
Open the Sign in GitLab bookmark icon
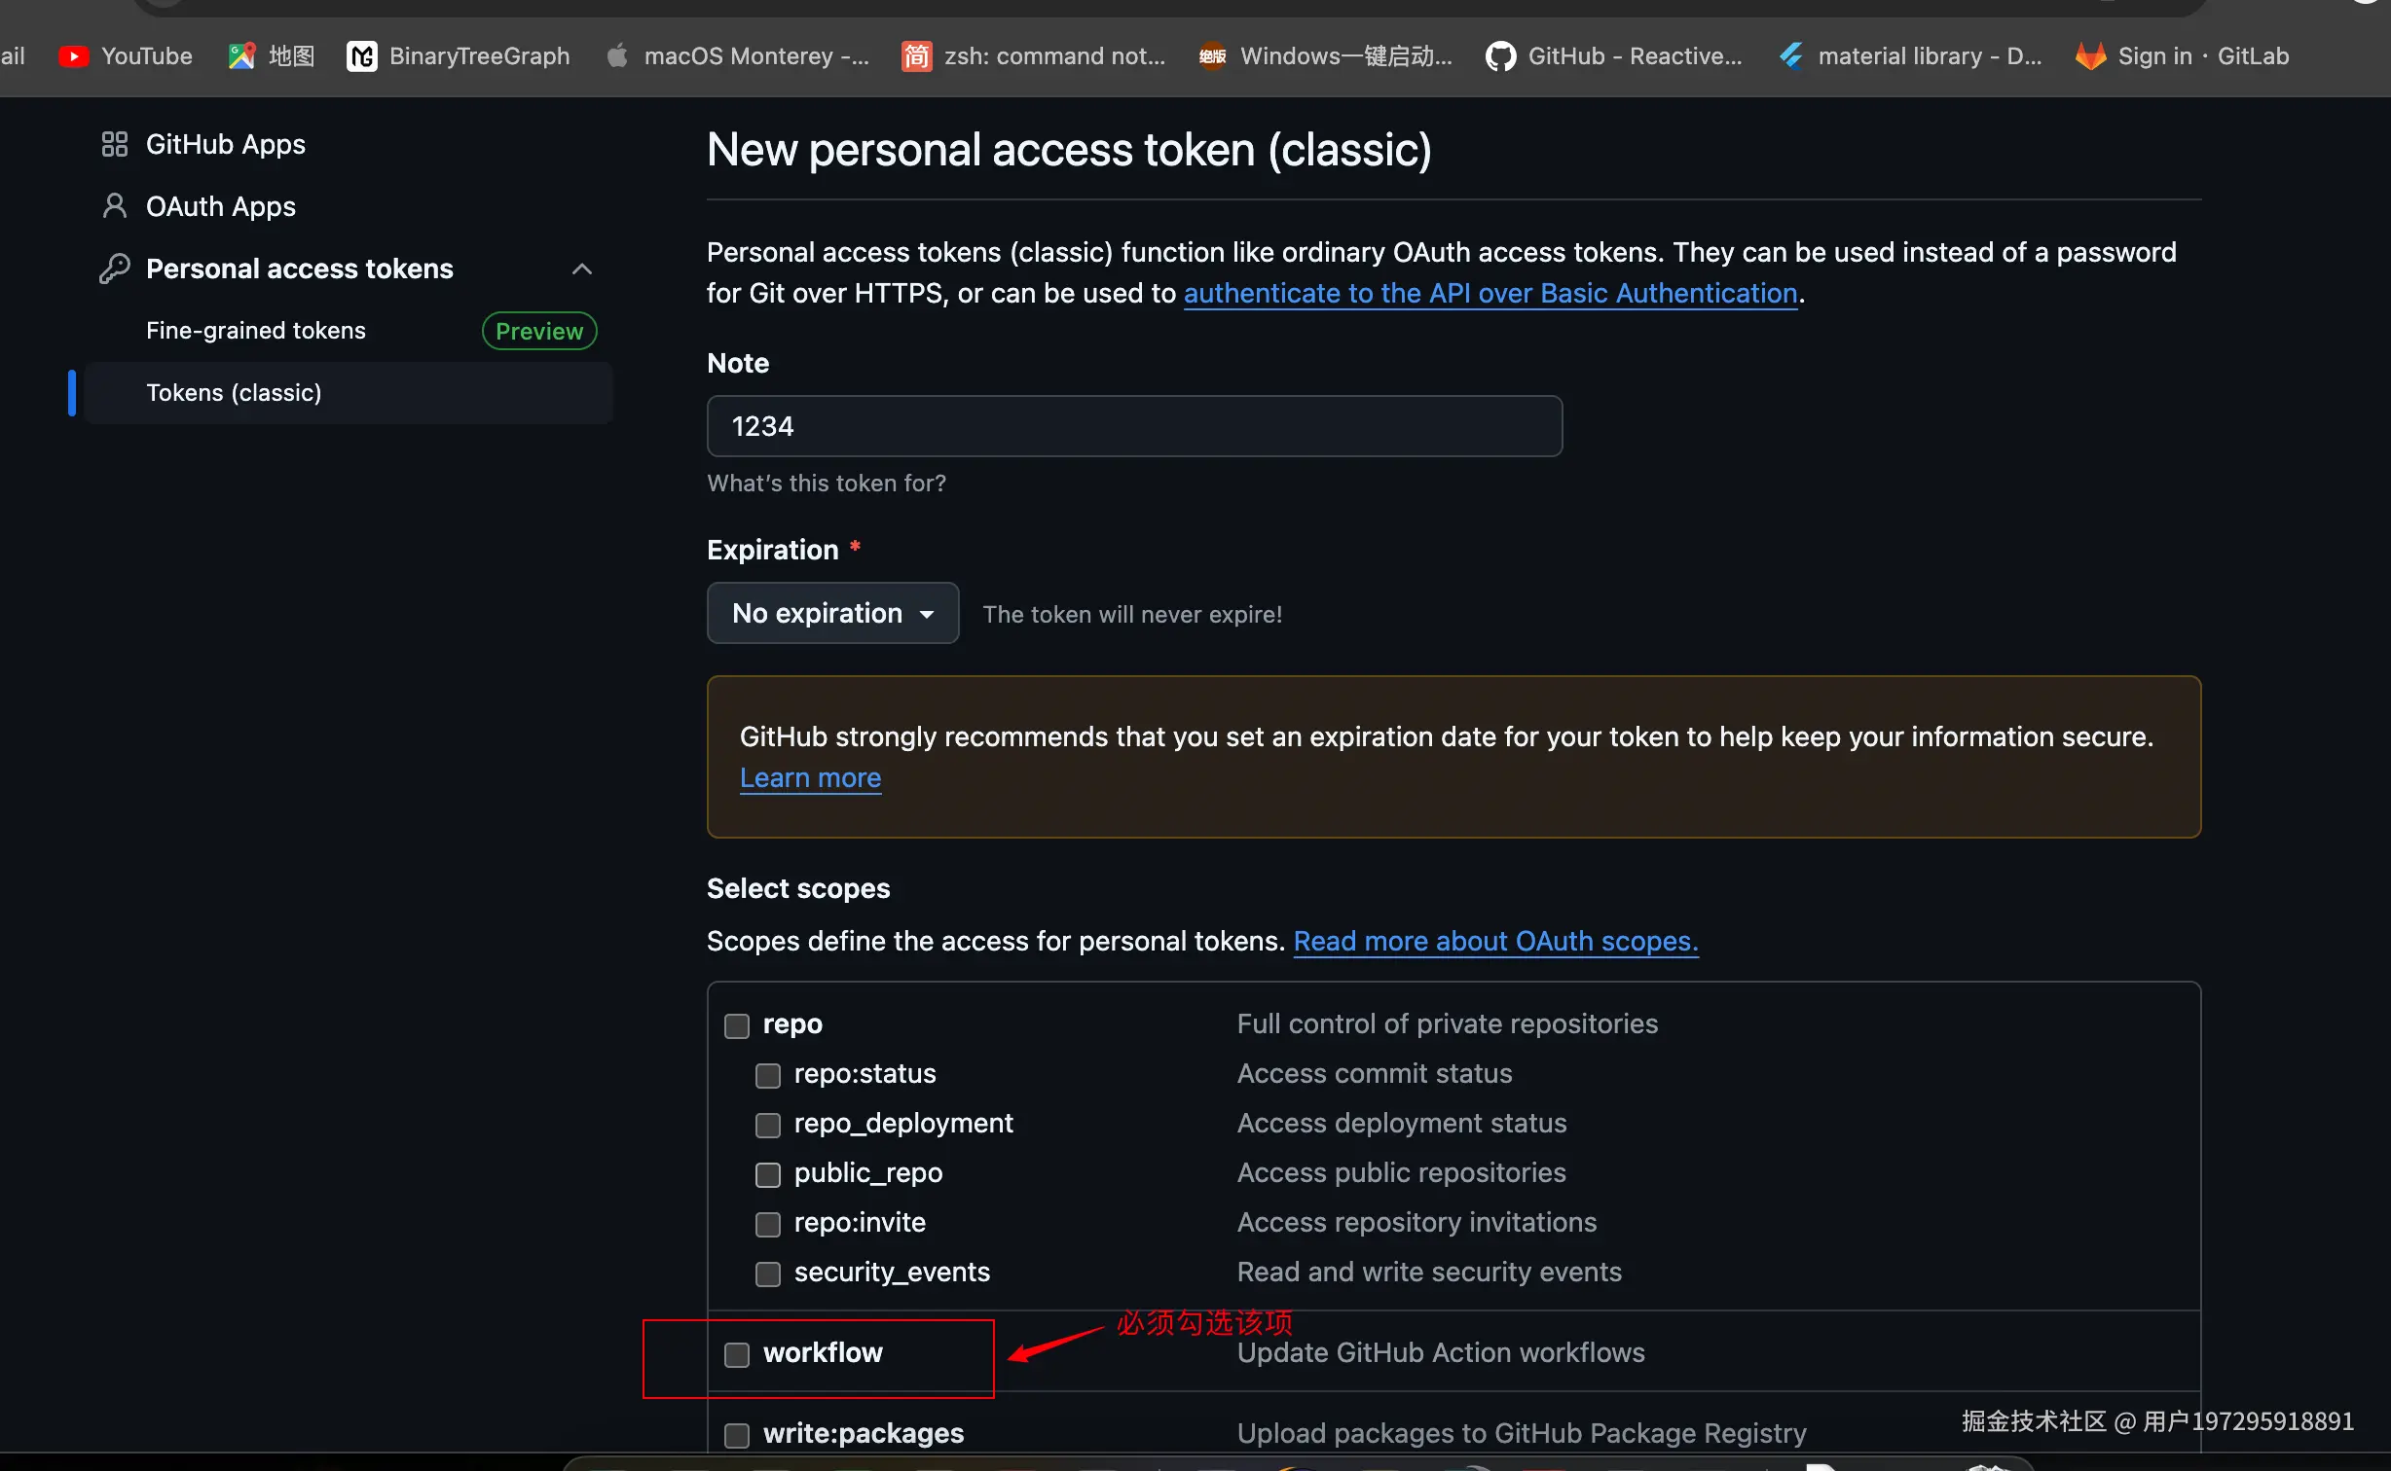click(x=2090, y=56)
